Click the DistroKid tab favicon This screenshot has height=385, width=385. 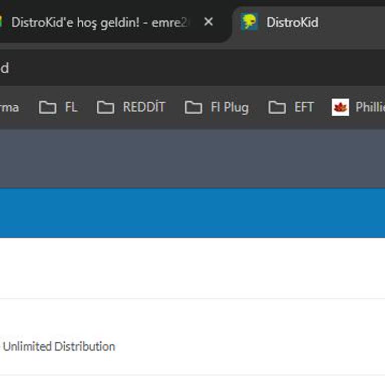point(249,22)
